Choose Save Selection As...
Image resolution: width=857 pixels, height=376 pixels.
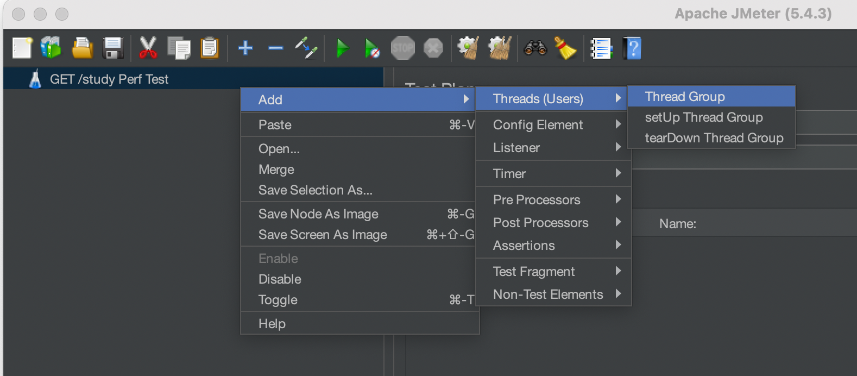[x=358, y=190]
